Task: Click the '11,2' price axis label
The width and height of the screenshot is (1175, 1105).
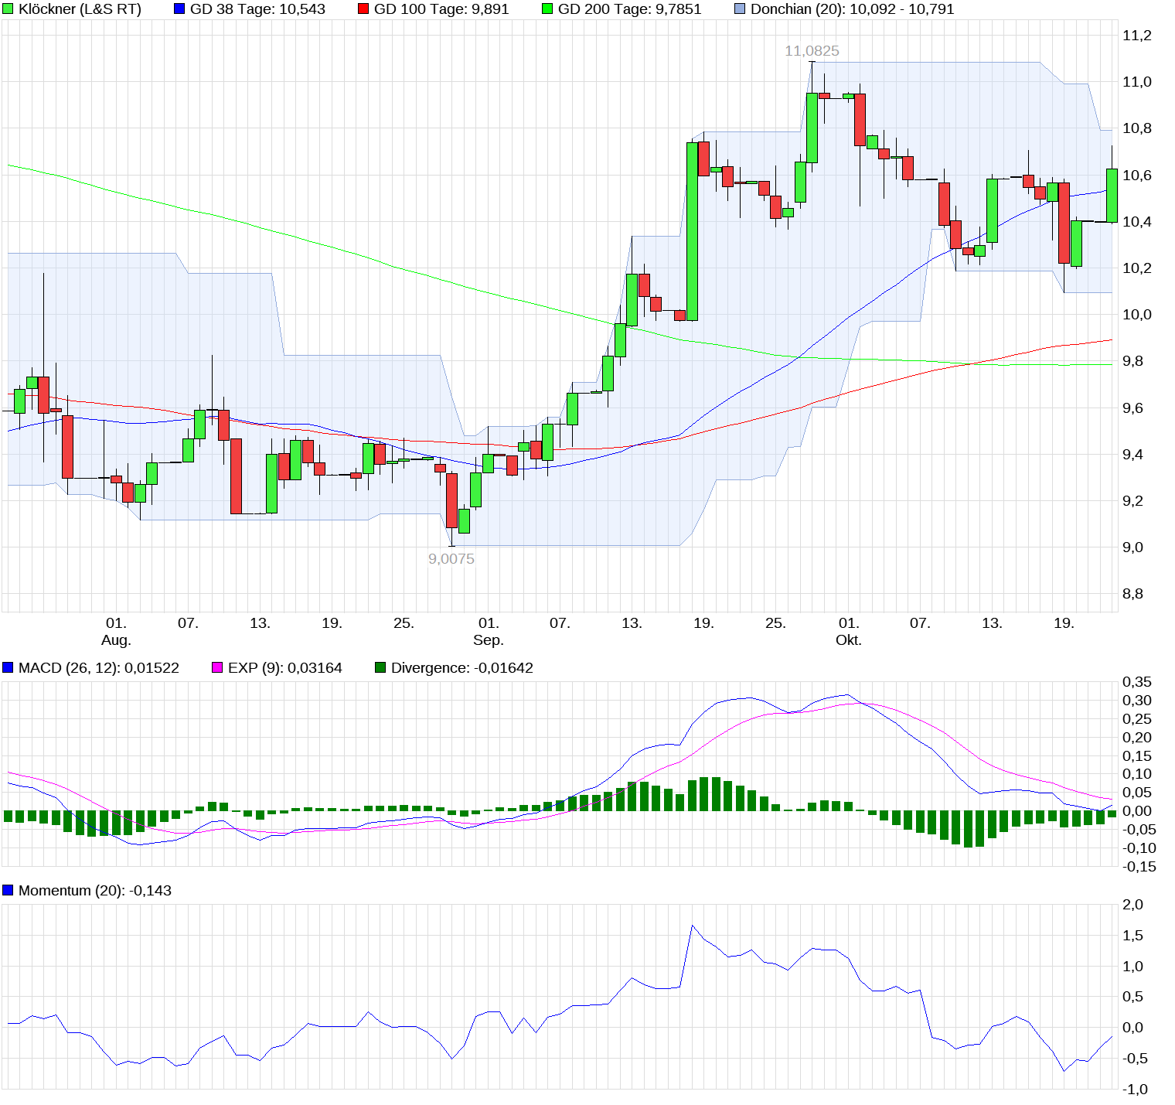Action: coord(1136,36)
